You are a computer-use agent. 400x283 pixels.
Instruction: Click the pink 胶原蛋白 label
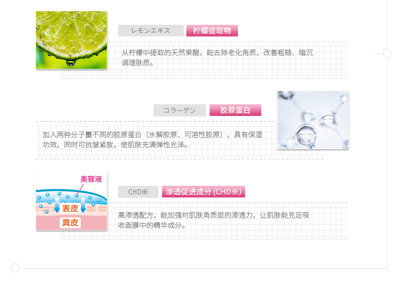[x=235, y=110]
